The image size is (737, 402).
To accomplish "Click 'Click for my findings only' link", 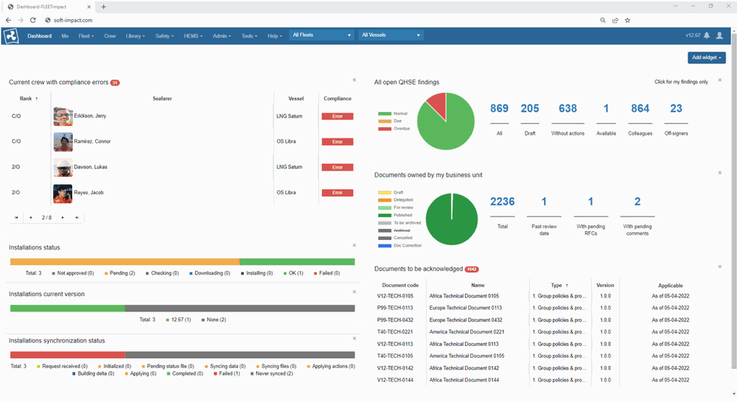I will point(681,82).
